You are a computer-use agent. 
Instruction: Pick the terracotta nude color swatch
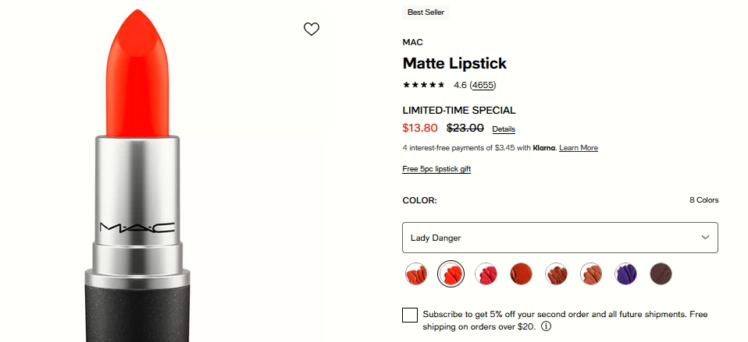pos(591,273)
